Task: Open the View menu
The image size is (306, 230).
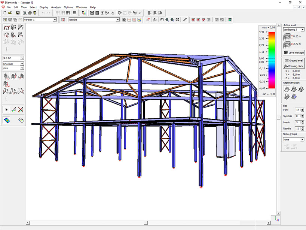Action: (x=24, y=7)
